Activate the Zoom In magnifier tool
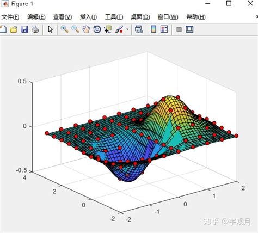This screenshot has height=233, width=258. [64, 29]
